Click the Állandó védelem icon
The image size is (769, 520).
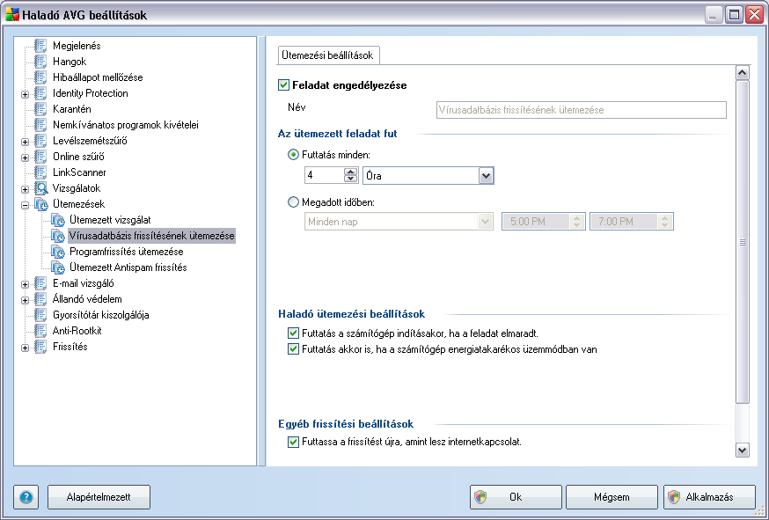40,299
